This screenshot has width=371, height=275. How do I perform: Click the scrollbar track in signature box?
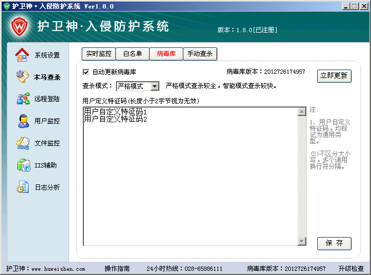pos(301,176)
